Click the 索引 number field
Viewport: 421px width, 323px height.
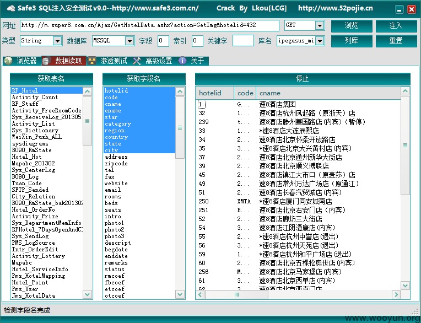click(x=198, y=41)
